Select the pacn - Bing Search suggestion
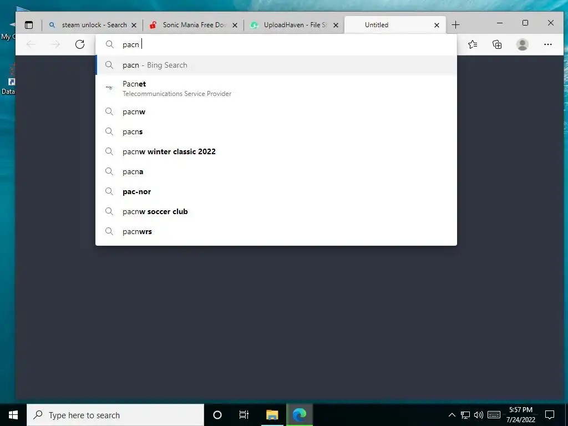The width and height of the screenshot is (568, 426). click(276, 65)
